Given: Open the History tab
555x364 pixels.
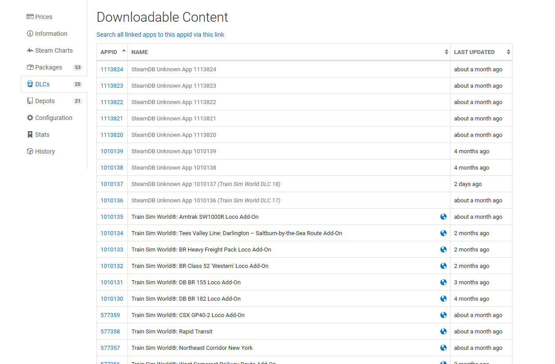Looking at the screenshot, I should tap(45, 151).
